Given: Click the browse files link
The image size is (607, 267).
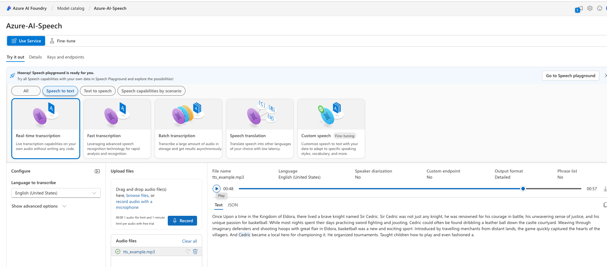Looking at the screenshot, I should point(138,195).
